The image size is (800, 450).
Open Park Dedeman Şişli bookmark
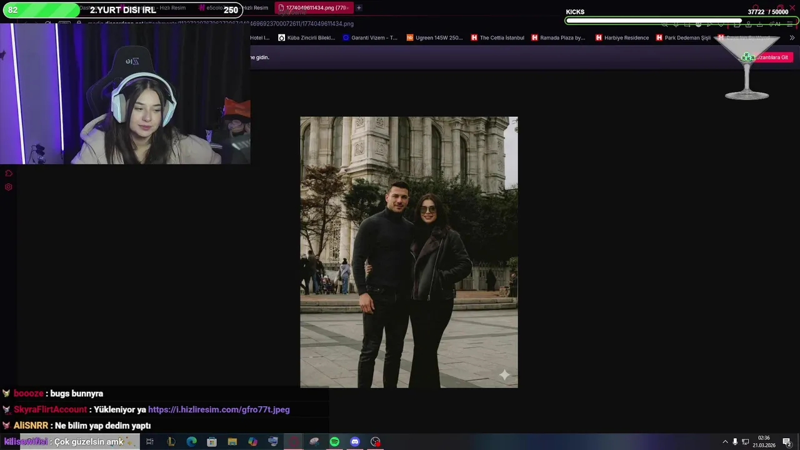(x=683, y=37)
